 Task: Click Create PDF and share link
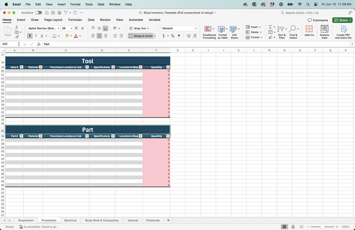[x=343, y=29]
